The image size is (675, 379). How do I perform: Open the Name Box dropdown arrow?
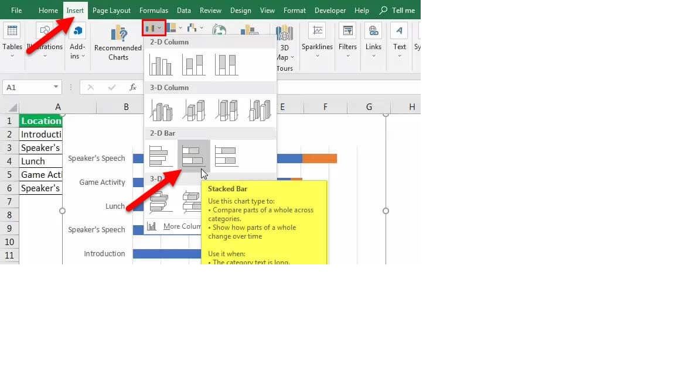click(x=56, y=87)
